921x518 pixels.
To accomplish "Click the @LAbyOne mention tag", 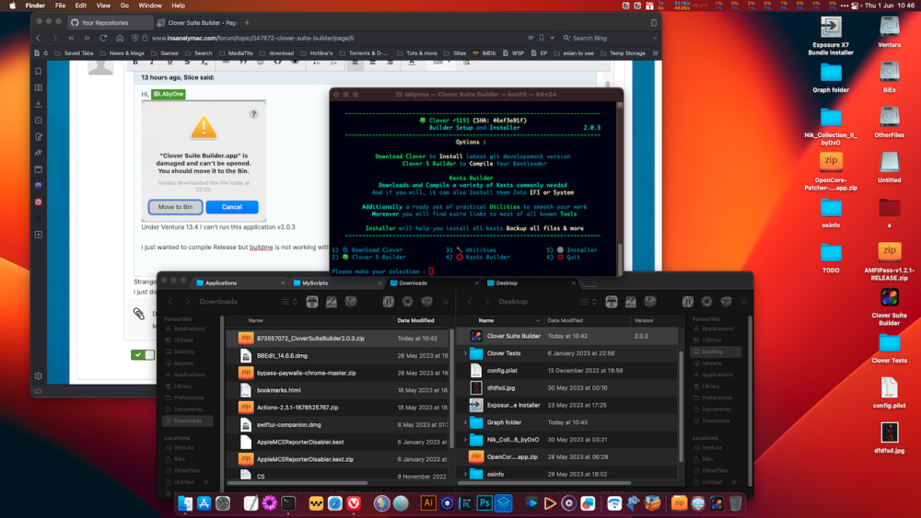I will (x=168, y=94).
